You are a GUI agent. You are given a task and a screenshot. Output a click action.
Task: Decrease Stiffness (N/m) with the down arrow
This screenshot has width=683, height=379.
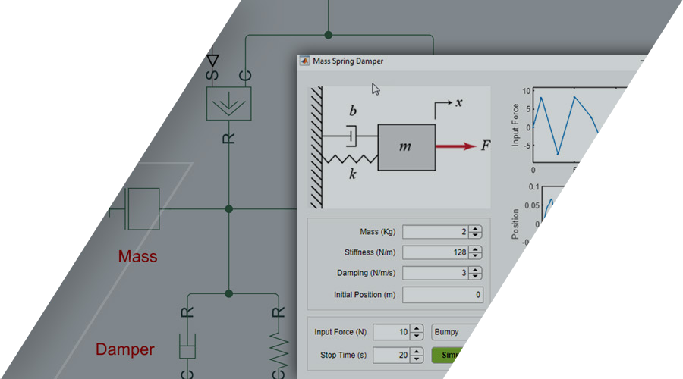(475, 256)
